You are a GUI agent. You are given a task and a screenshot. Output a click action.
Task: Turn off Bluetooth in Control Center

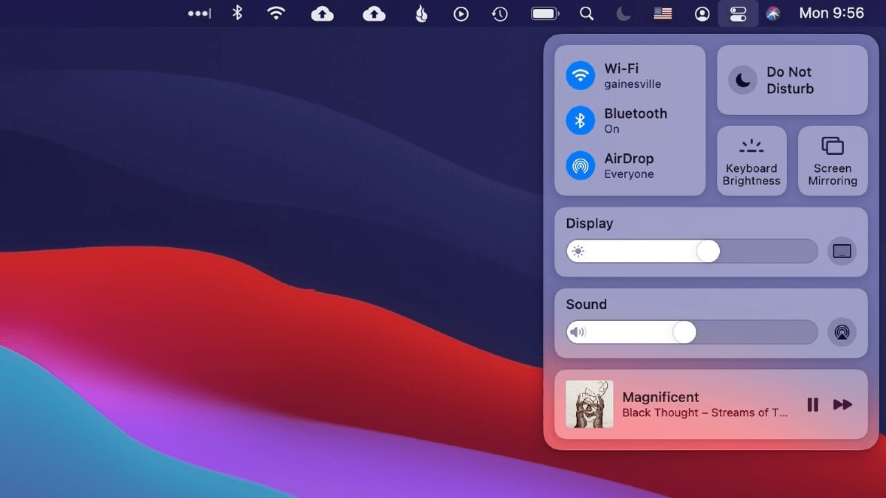coord(580,120)
